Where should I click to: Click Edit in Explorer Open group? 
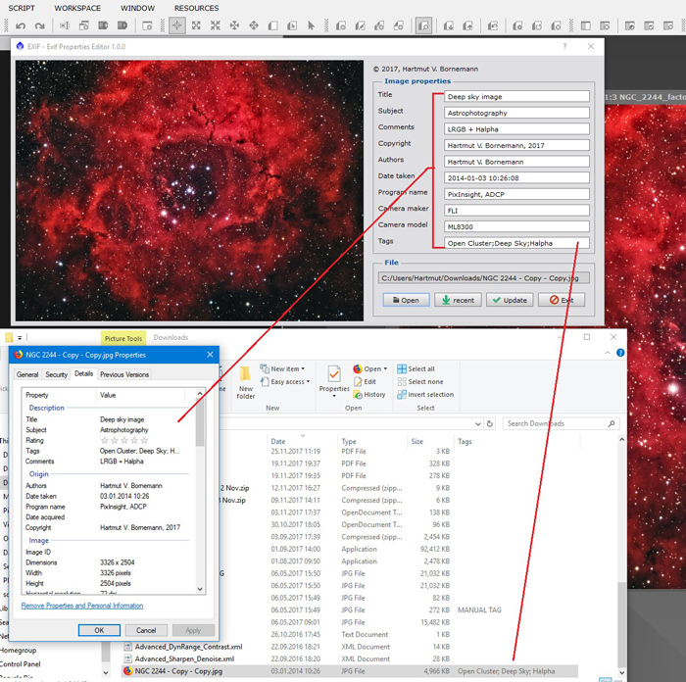[x=365, y=381]
